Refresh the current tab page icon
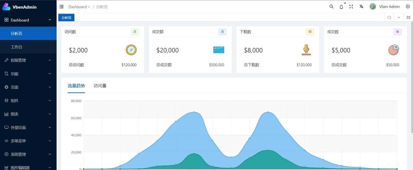Image resolution: width=413 pixels, height=170 pixels. pyautogui.click(x=389, y=17)
